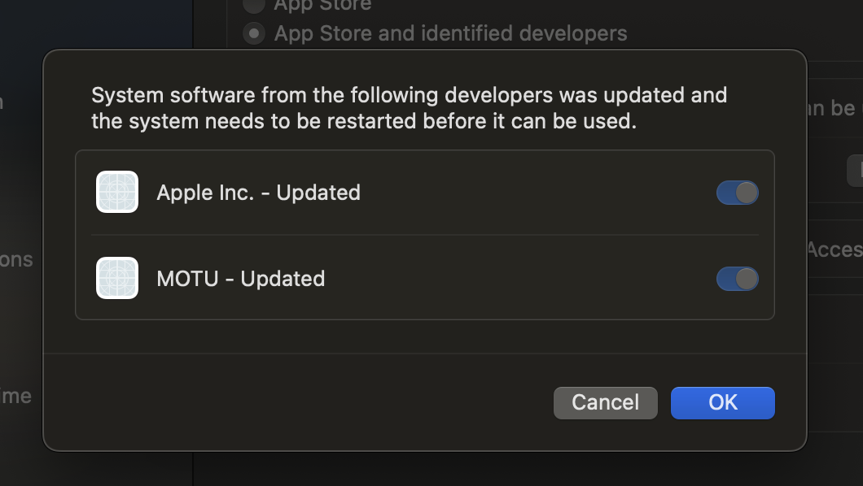Click the MOTU system extension icon
The height and width of the screenshot is (486, 863).
click(x=117, y=278)
